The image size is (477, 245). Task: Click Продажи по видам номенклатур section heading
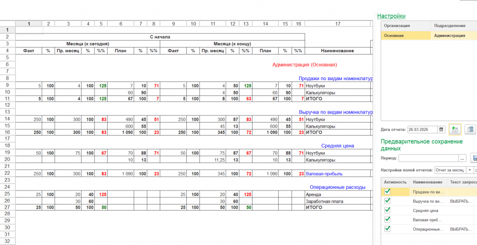pos(335,78)
